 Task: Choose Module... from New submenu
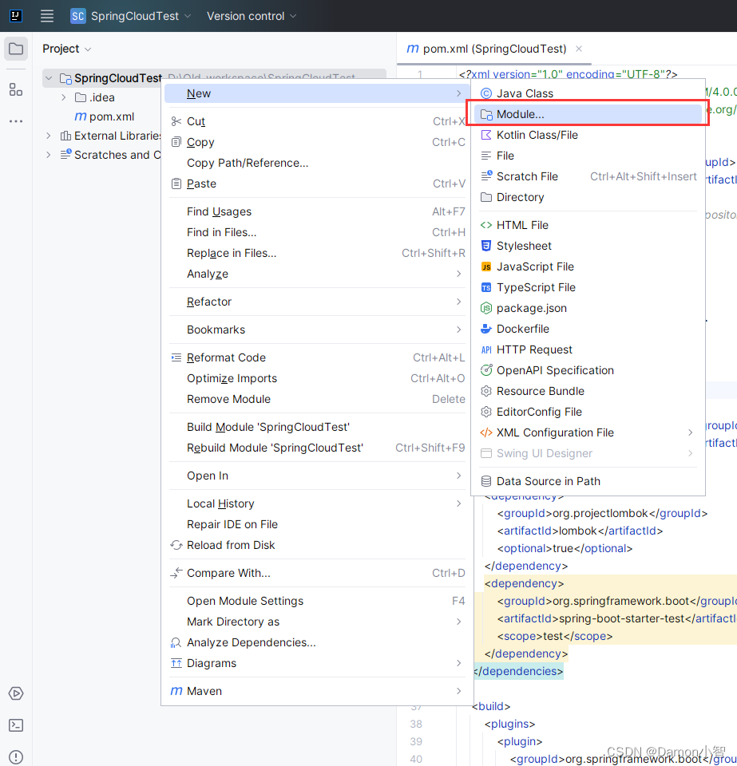[588, 114]
